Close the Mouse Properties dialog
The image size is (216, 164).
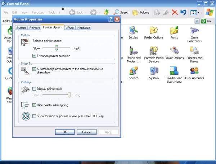117,19
